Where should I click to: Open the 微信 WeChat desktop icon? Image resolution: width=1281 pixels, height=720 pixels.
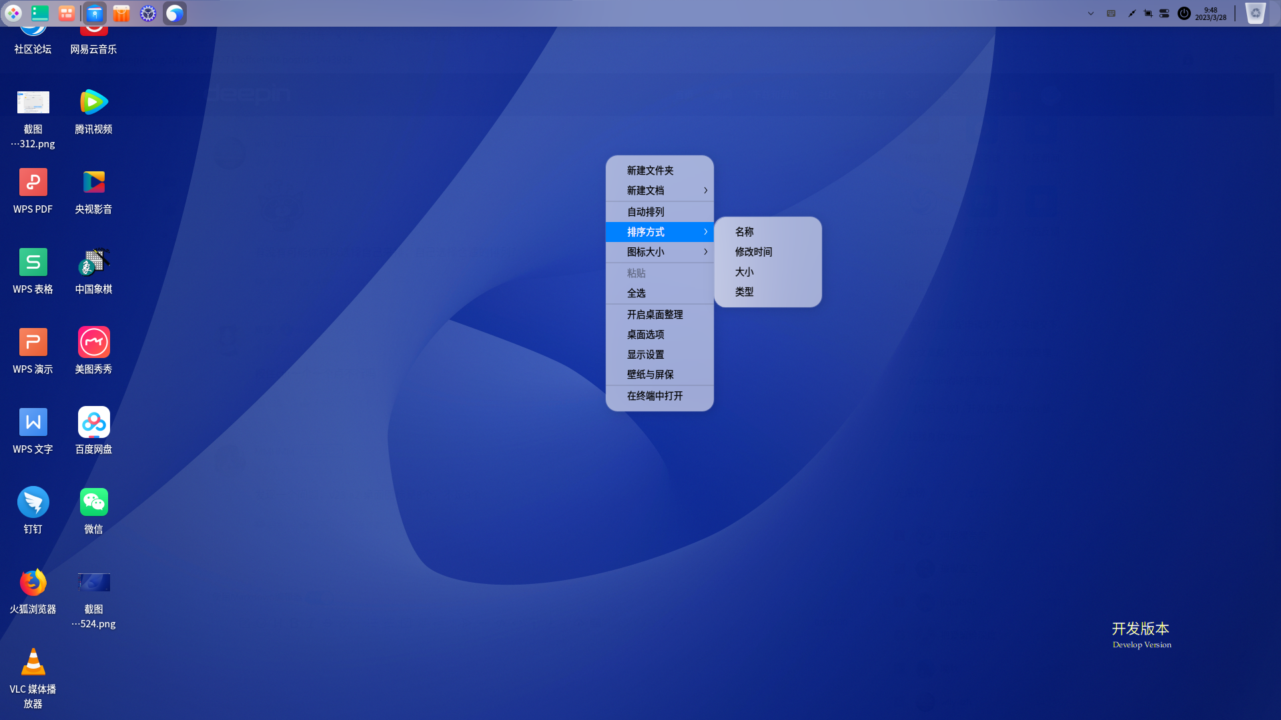(93, 502)
